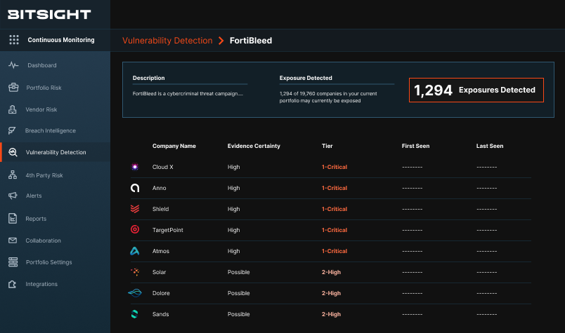This screenshot has width=565, height=333.
Task: Click the Shield company name
Action: 160,209
